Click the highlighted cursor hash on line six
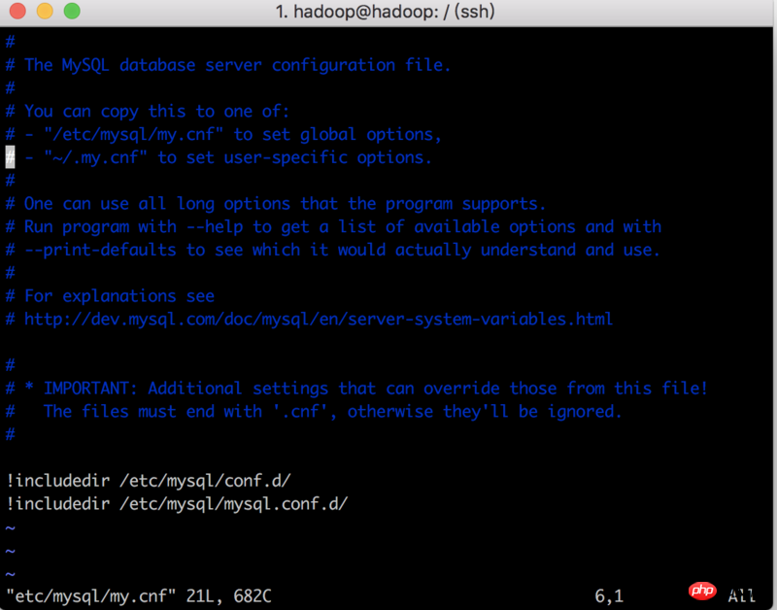 10,157
